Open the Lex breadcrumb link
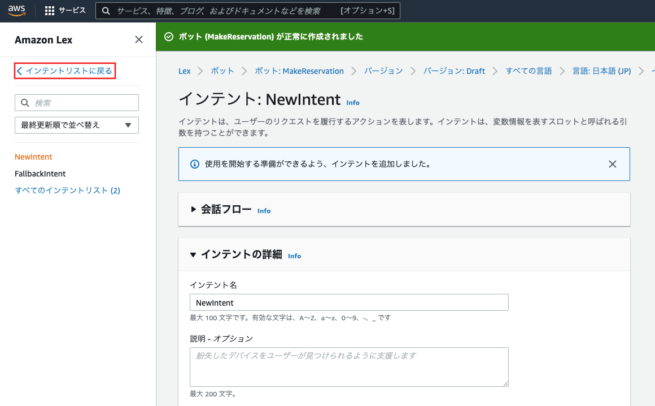Viewport: 655px width, 406px height. tap(184, 71)
